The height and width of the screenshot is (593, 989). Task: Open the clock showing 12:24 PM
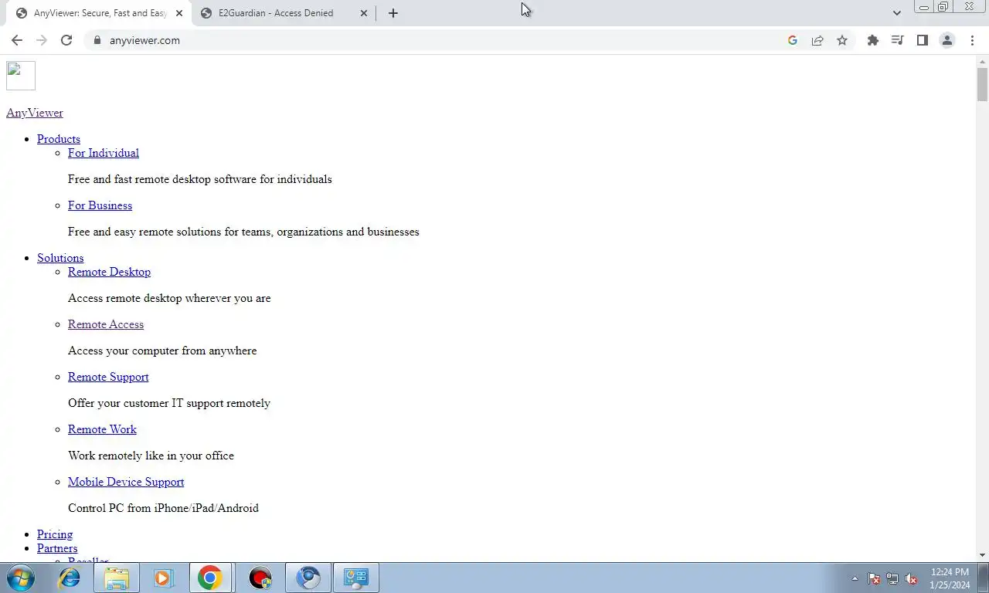coord(950,578)
